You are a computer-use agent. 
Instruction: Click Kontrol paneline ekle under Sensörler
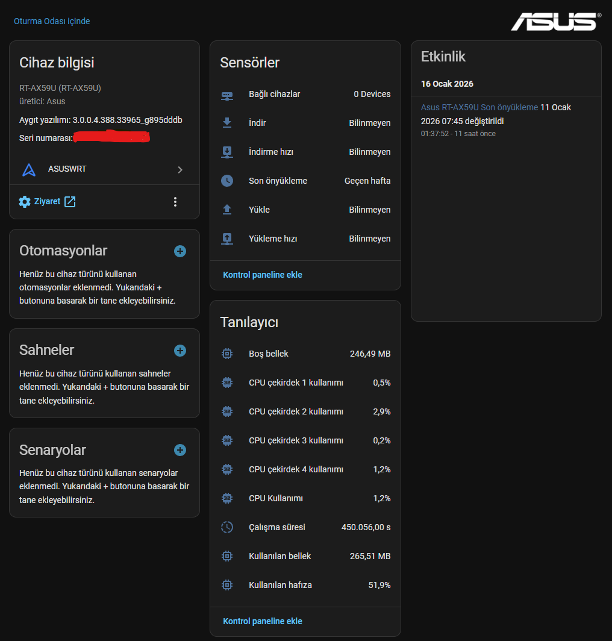pyautogui.click(x=263, y=275)
